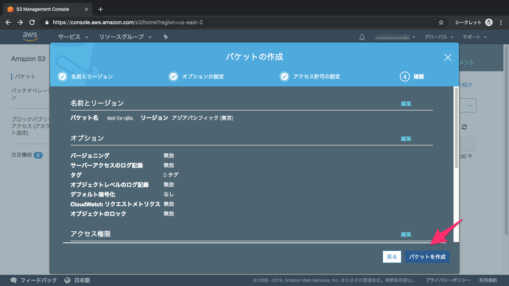Click the incognito mode icon
The height and width of the screenshot is (286, 509).
coord(489,22)
